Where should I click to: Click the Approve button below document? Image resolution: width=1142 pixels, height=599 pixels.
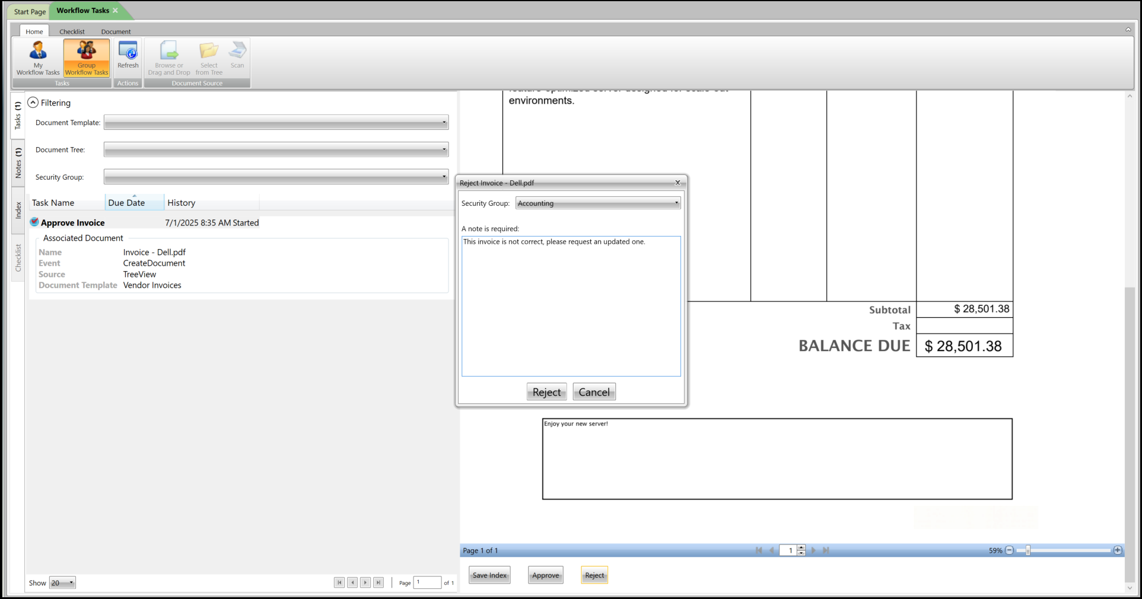pos(545,575)
